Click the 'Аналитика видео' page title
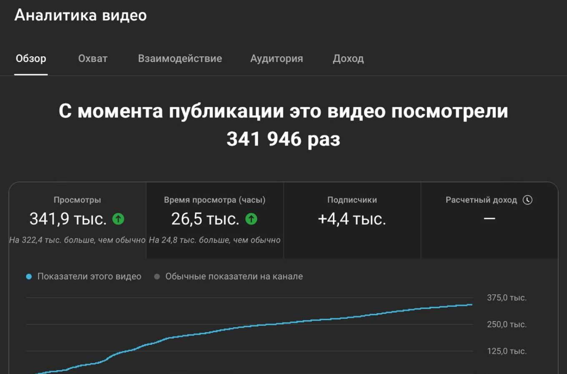This screenshot has height=374, width=567. (80, 15)
